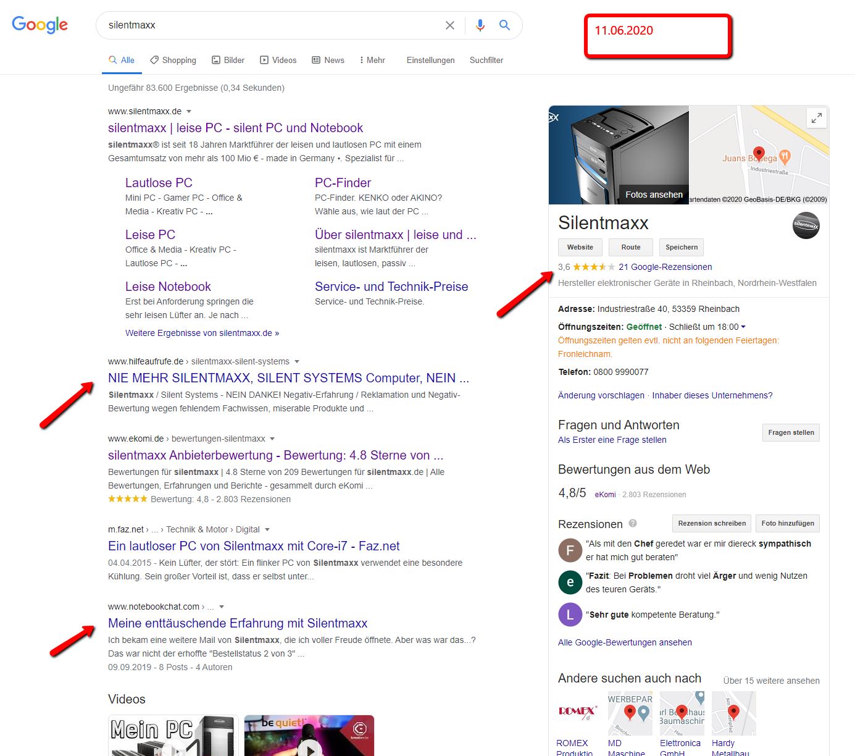Image resolution: width=855 pixels, height=756 pixels.
Task: Click the Website button
Action: point(580,247)
